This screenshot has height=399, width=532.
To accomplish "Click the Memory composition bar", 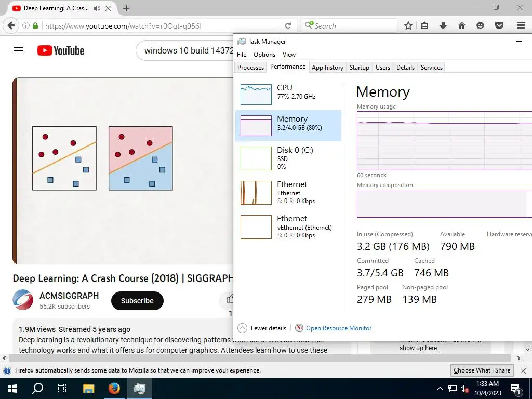I will [445, 204].
